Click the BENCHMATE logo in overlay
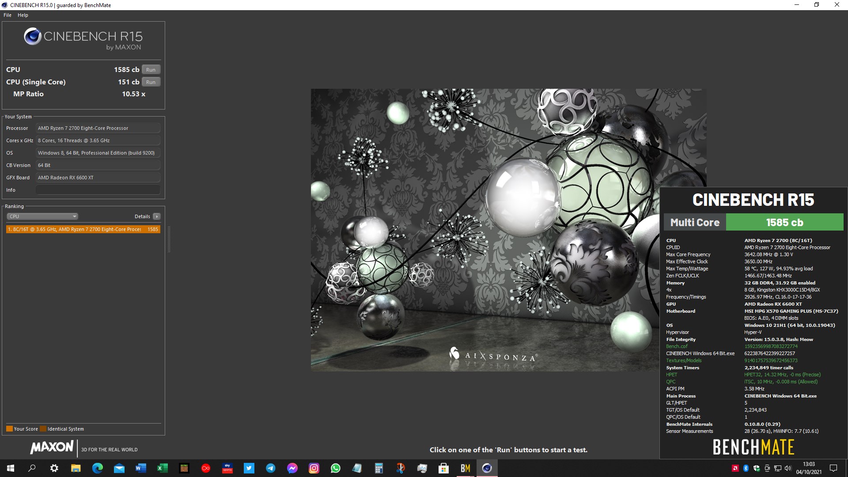The image size is (848, 477). point(753,447)
